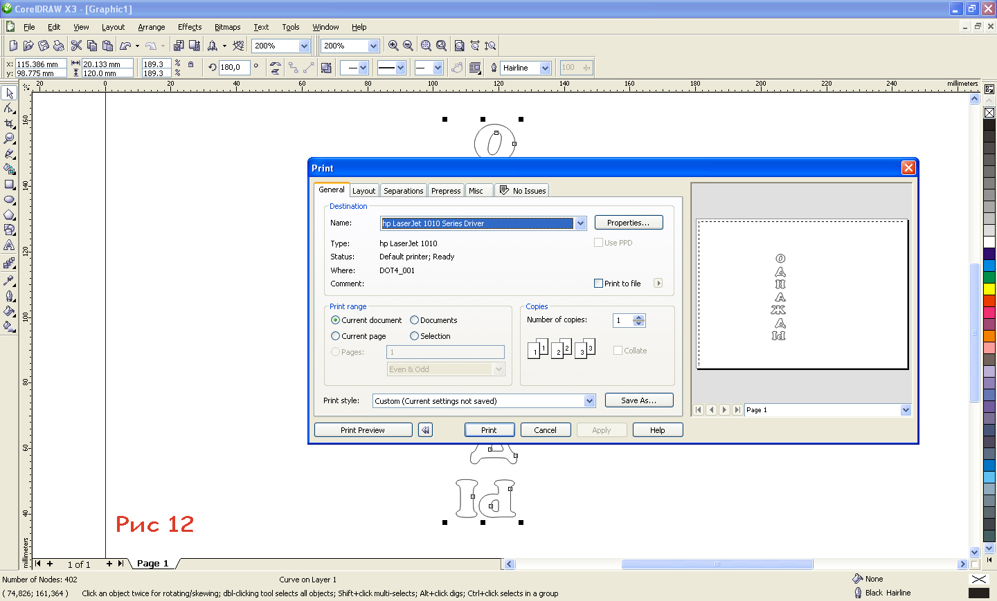
Task: Click the Wrap paragraph text icon
Action: click(475, 68)
